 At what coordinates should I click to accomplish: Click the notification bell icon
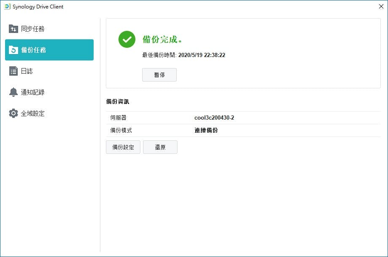tap(13, 92)
